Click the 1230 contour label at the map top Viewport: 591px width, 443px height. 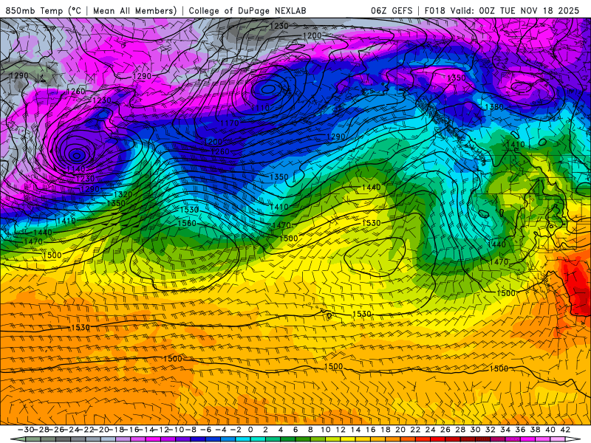(279, 26)
